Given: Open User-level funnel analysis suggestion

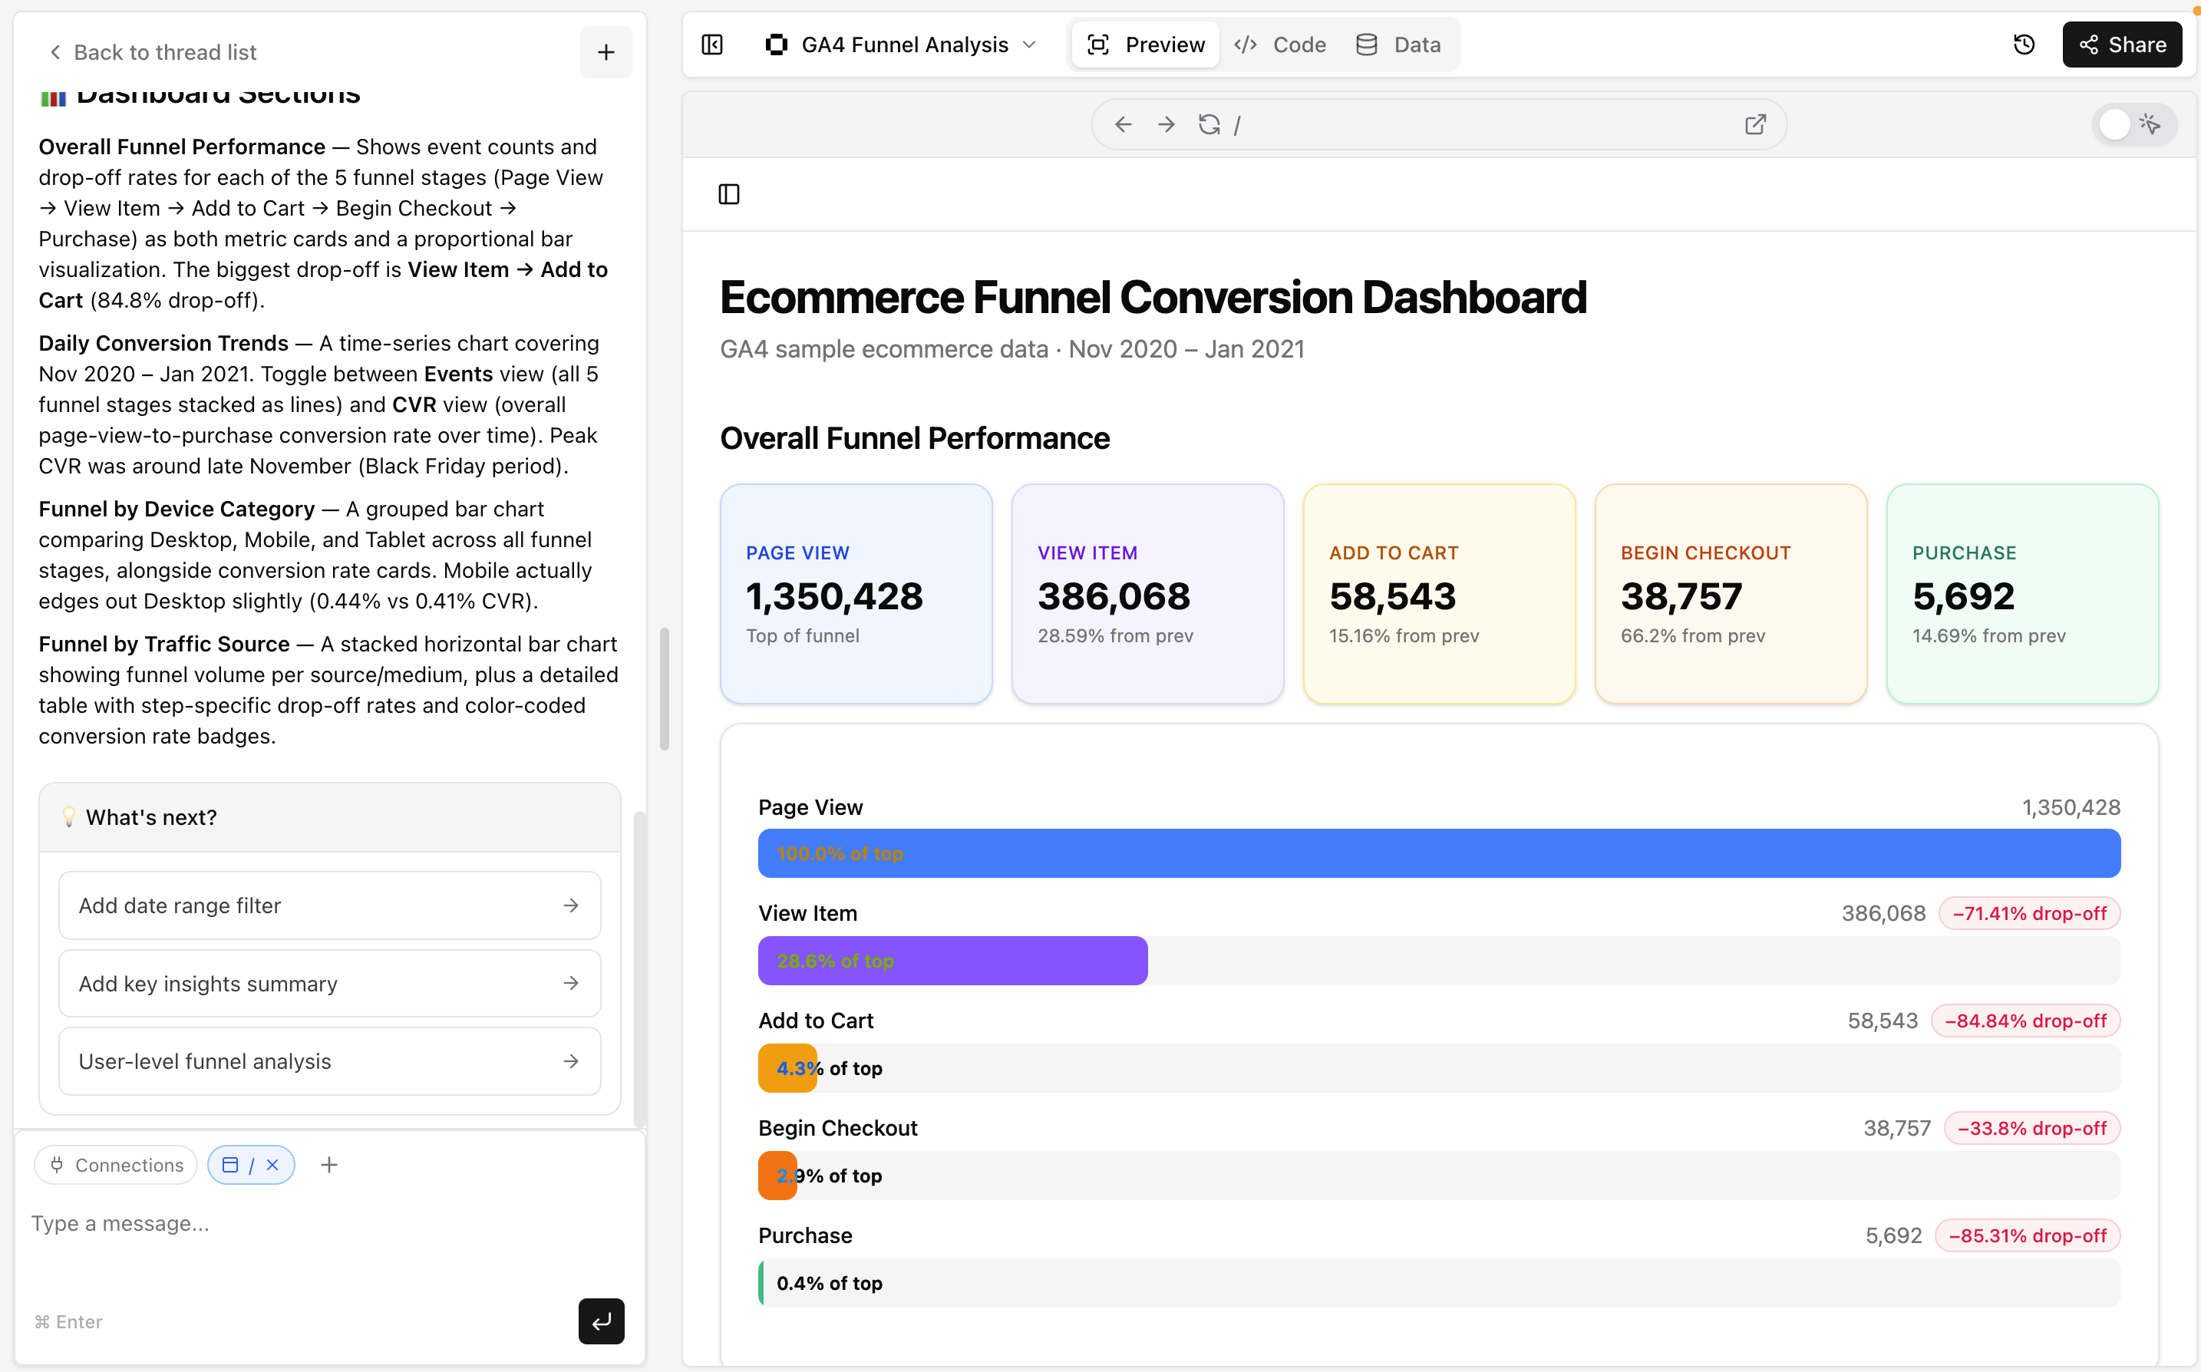Looking at the screenshot, I should click(329, 1060).
